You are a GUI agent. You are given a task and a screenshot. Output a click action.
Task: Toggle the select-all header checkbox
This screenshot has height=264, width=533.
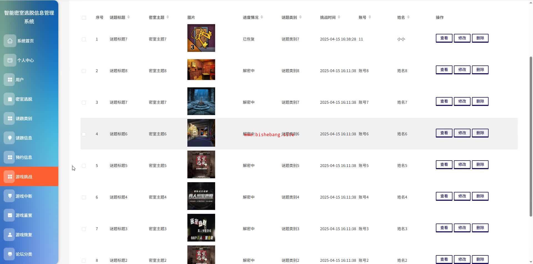84,18
